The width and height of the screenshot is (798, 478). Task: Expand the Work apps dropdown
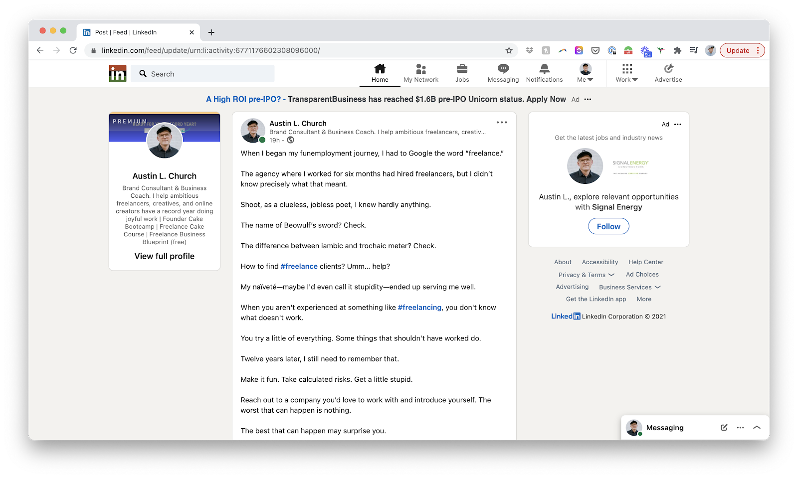(627, 73)
